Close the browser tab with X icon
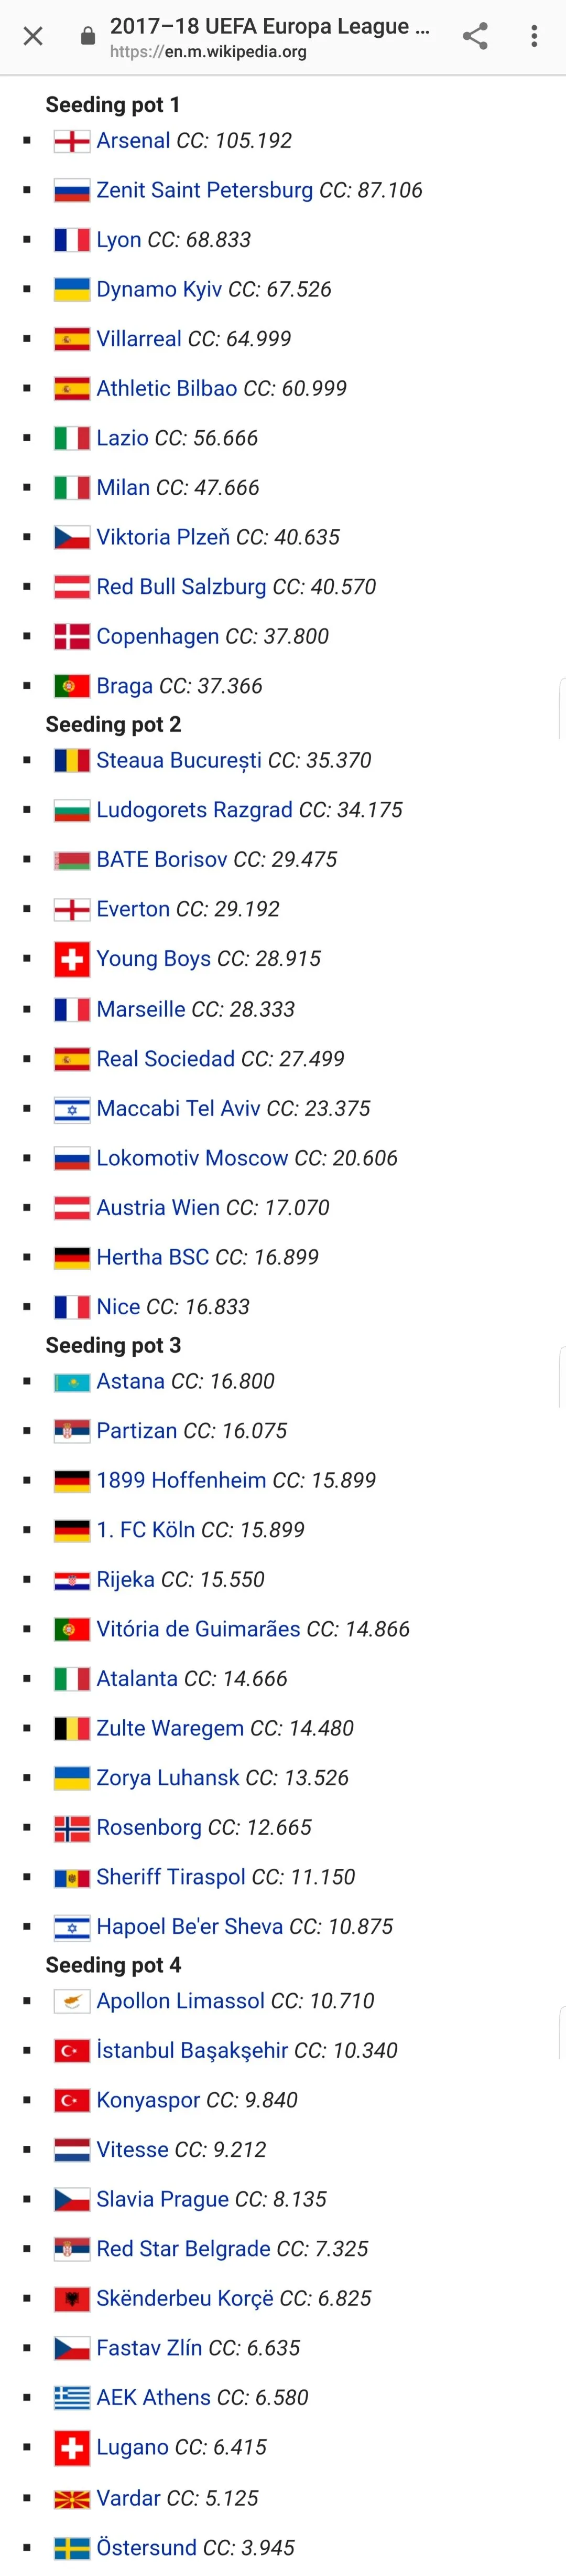This screenshot has height=2576, width=566. pos(33,37)
